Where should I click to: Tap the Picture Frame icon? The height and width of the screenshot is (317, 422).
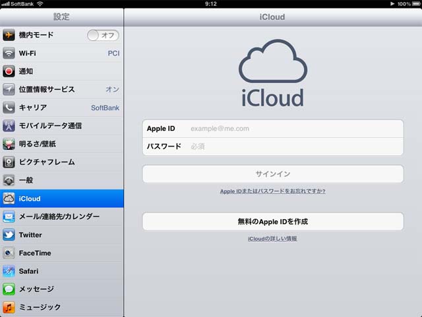click(9, 162)
